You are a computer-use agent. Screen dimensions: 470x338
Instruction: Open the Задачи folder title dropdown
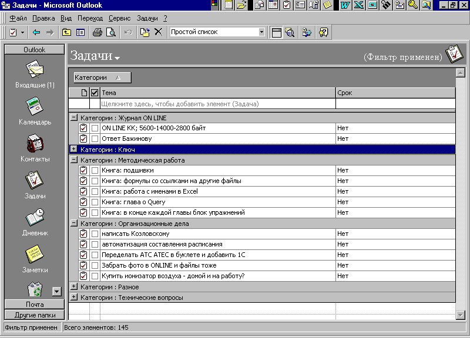click(117, 58)
